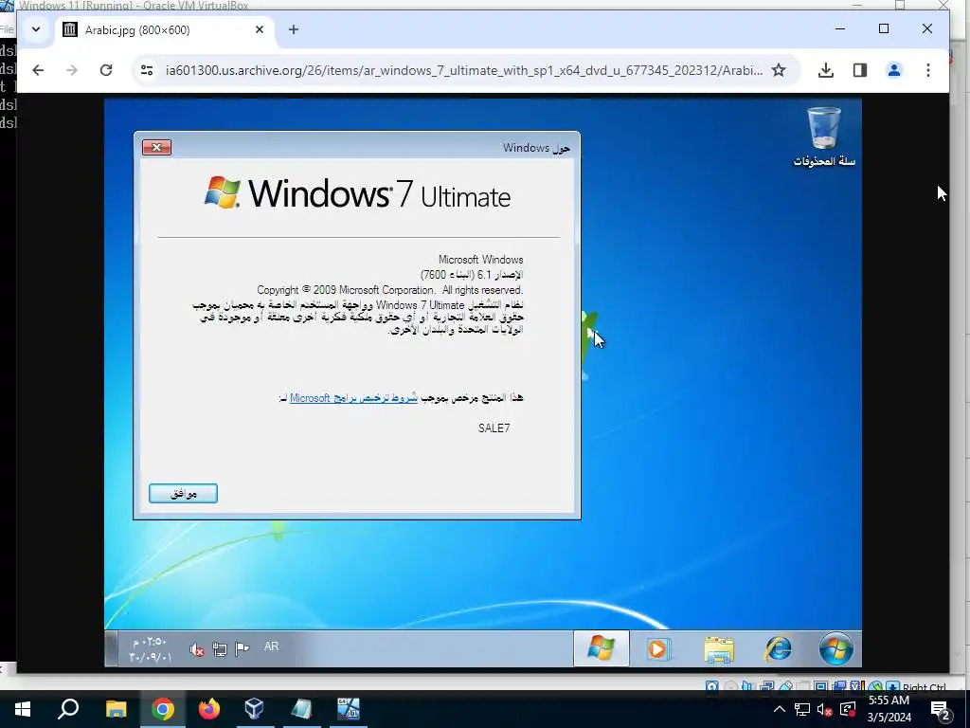This screenshot has height=728, width=970.
Task: Click the Chrome forward arrow
Action: pyautogui.click(x=72, y=70)
